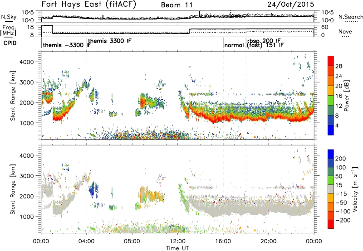
Task: Click the 'Freq. [MHz]' label
Action: pos(8,30)
